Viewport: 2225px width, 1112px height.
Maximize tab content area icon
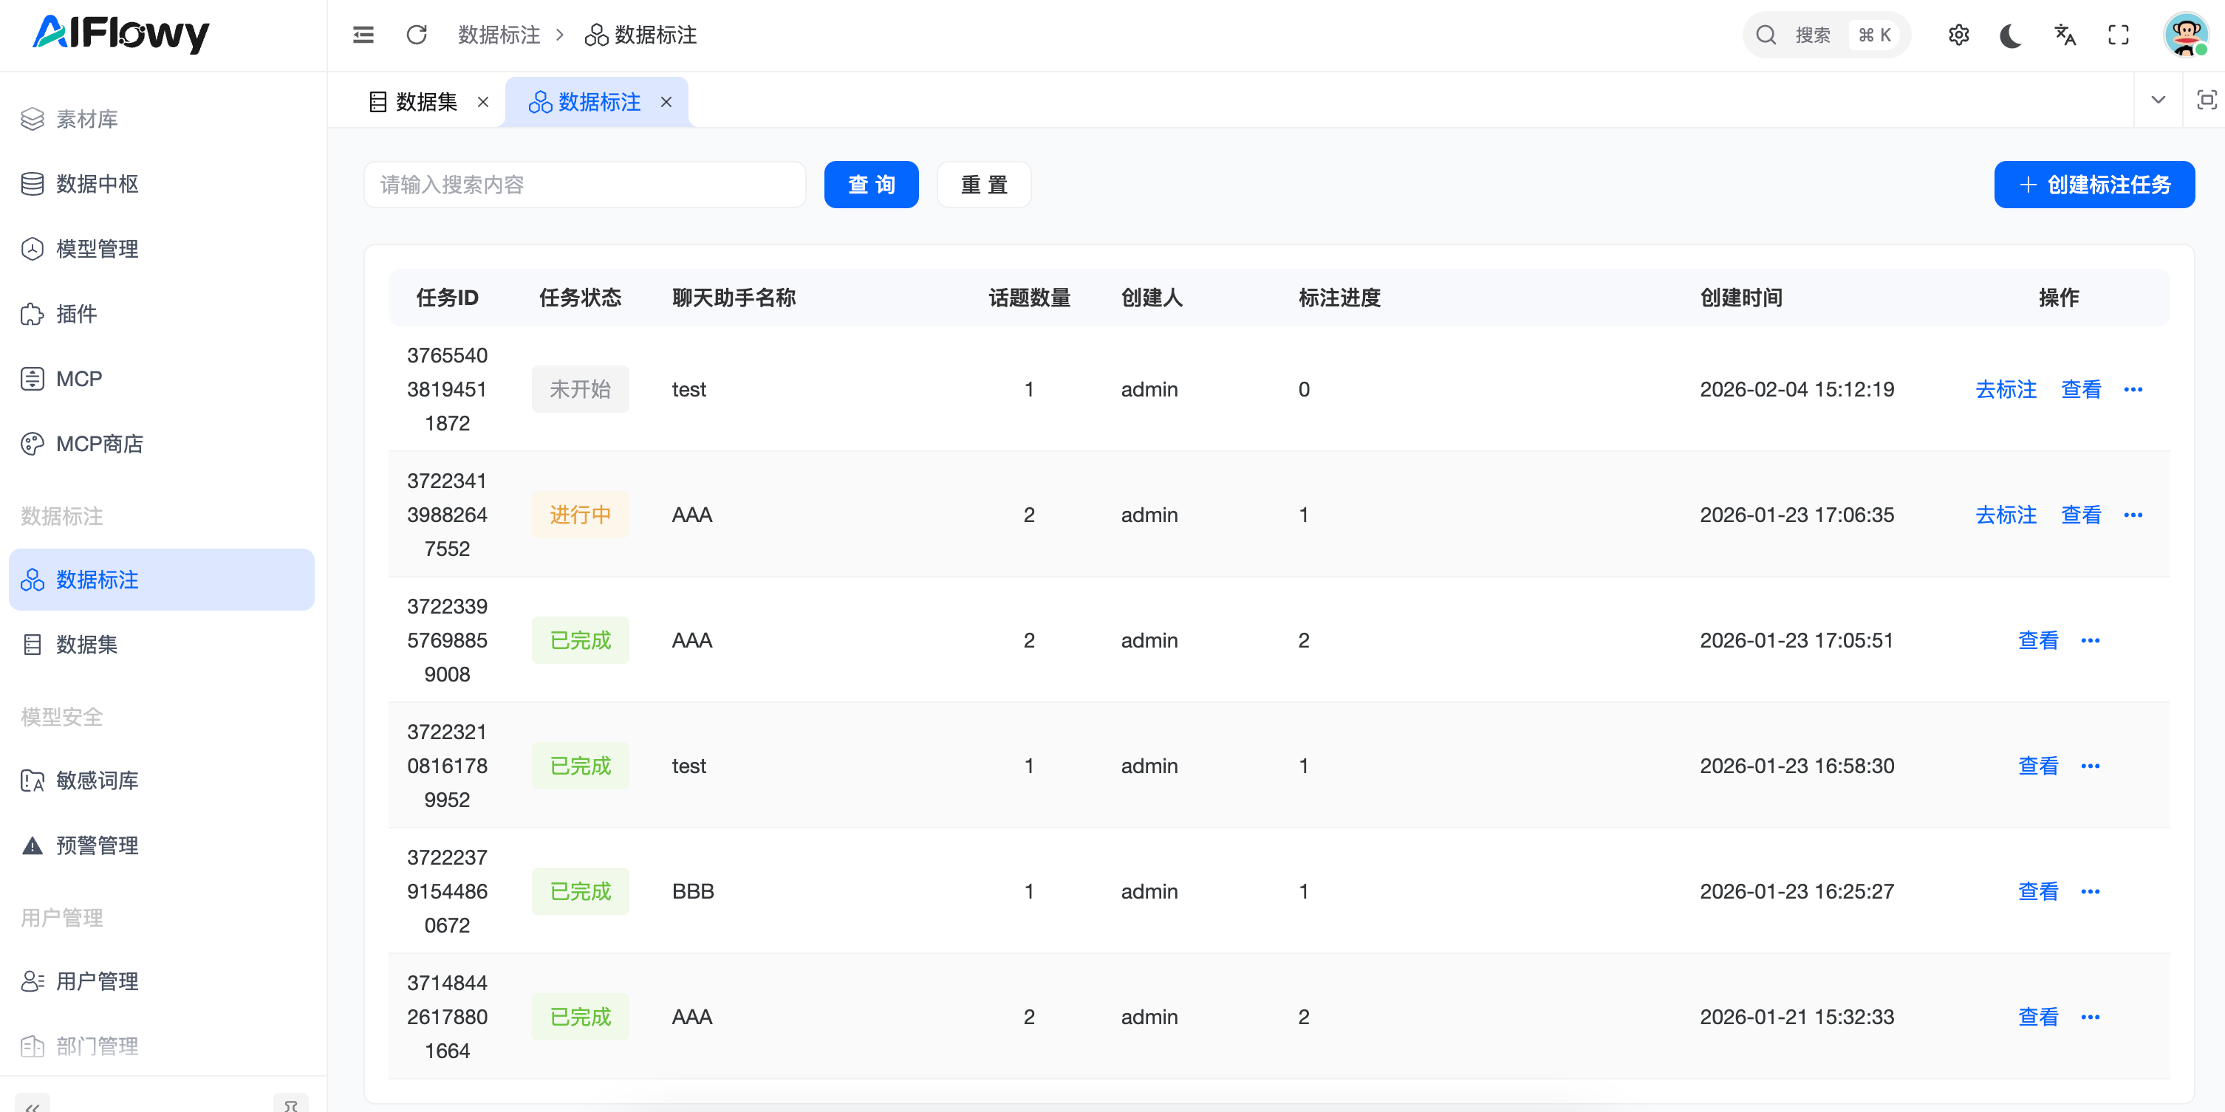pos(2206,100)
